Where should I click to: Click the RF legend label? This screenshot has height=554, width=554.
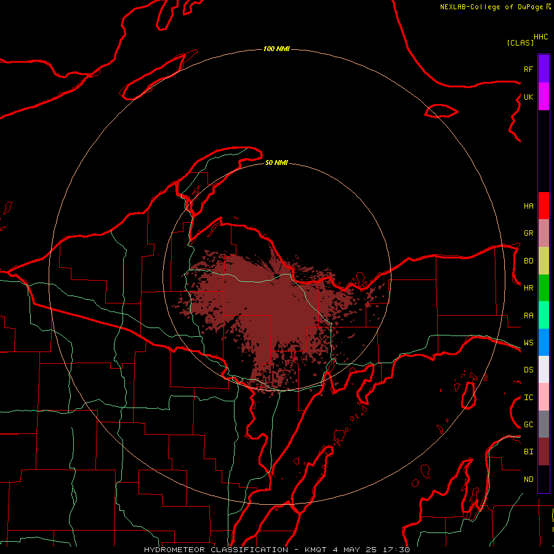[x=528, y=69]
